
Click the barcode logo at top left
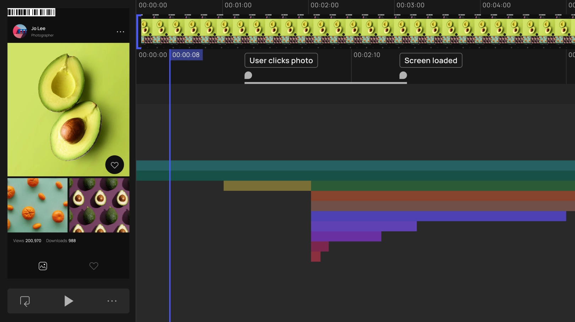[x=31, y=12]
